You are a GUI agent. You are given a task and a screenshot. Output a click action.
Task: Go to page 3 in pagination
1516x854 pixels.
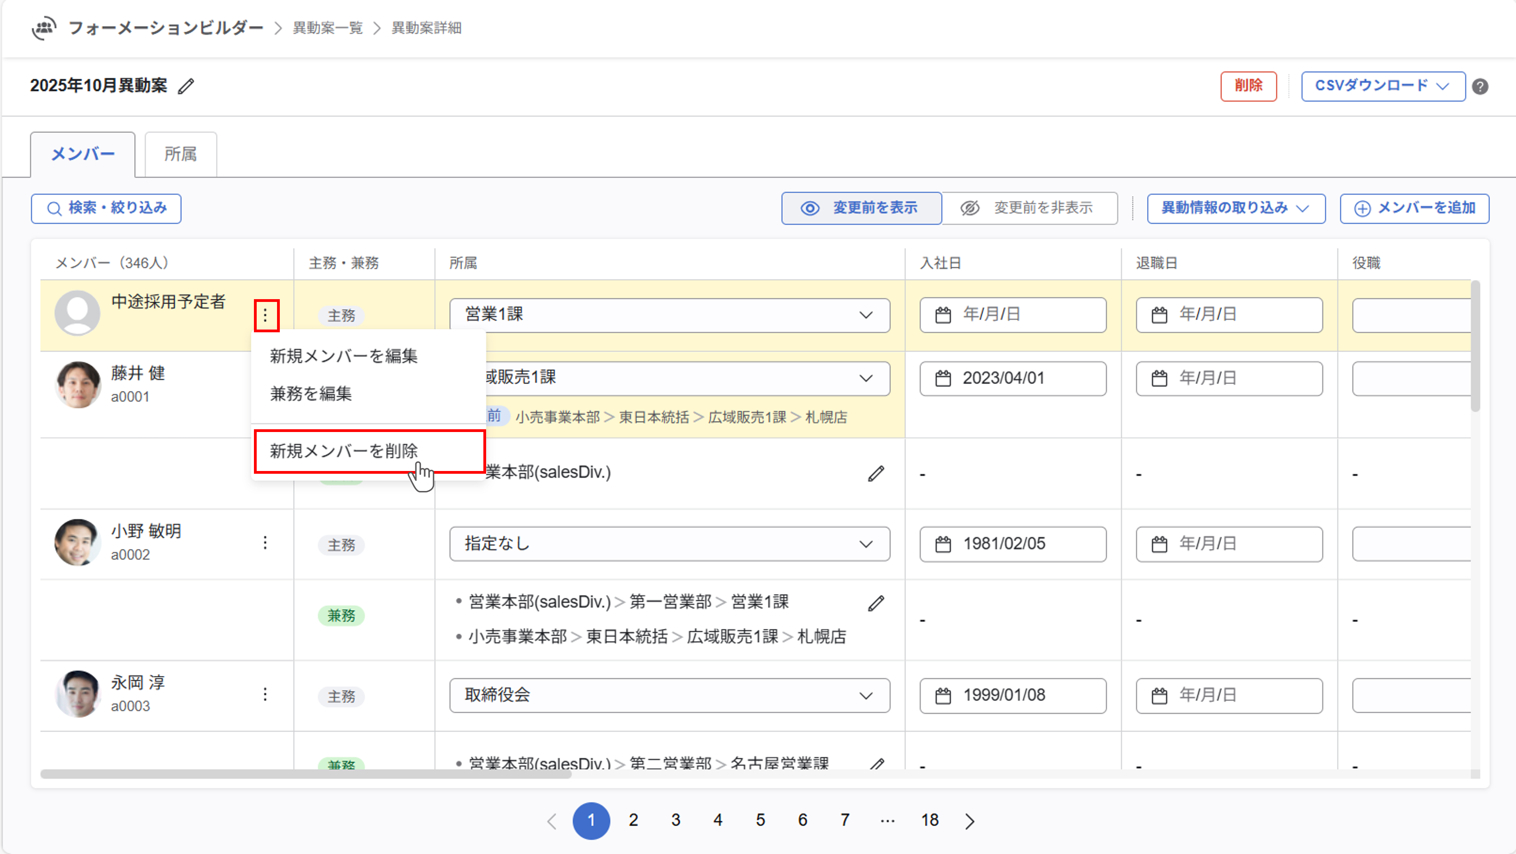(676, 821)
